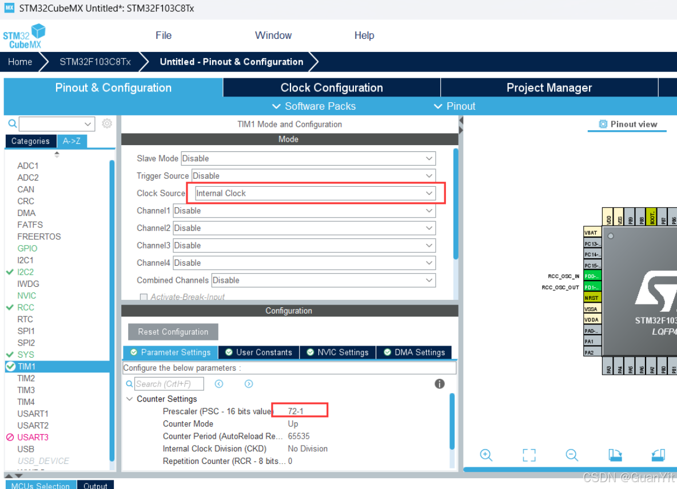Click the RCC_OSC_IN green pin PD0
This screenshot has width=677, height=489.
(x=592, y=276)
